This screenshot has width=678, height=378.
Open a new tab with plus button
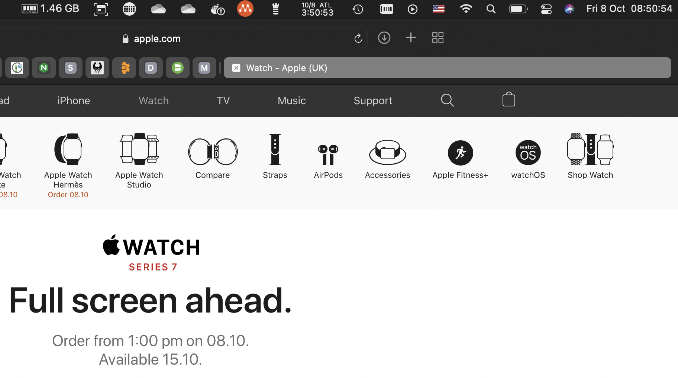point(411,38)
